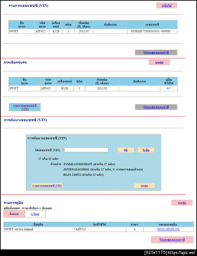Focus the VIN input field
197x256 pixels.
coord(86,150)
